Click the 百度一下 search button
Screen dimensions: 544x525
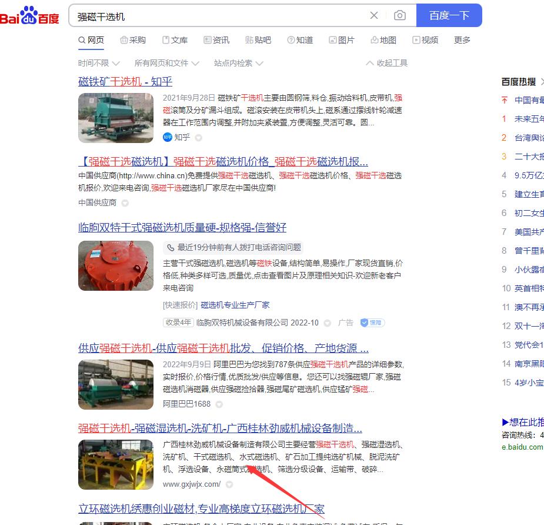(x=449, y=15)
